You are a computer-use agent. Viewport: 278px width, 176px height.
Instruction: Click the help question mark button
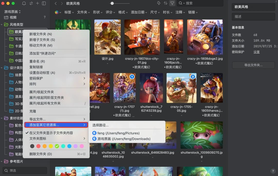tap(273, 171)
